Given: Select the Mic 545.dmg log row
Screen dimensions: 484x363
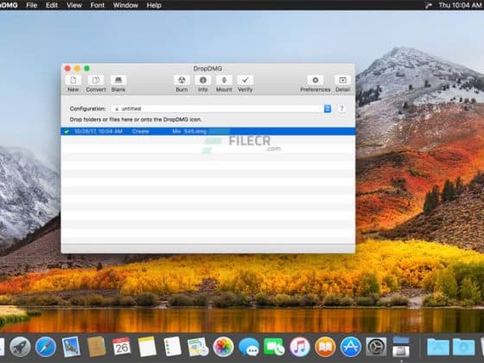Looking at the screenshot, I should click(x=208, y=131).
